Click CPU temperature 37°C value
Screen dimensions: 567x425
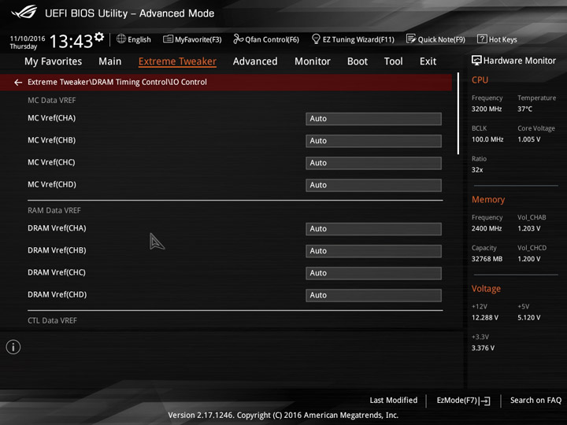pos(524,109)
